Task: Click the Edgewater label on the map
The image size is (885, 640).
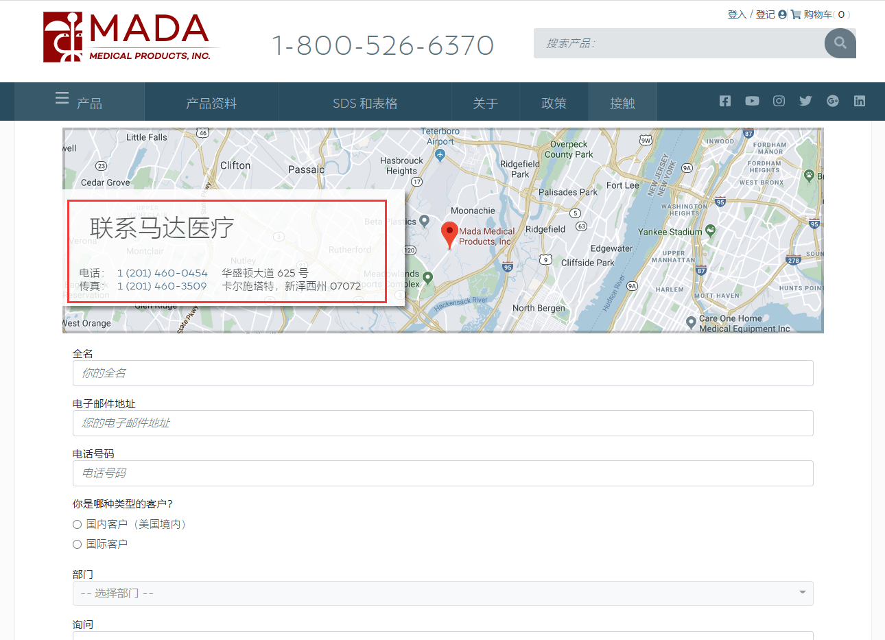Action: click(611, 248)
